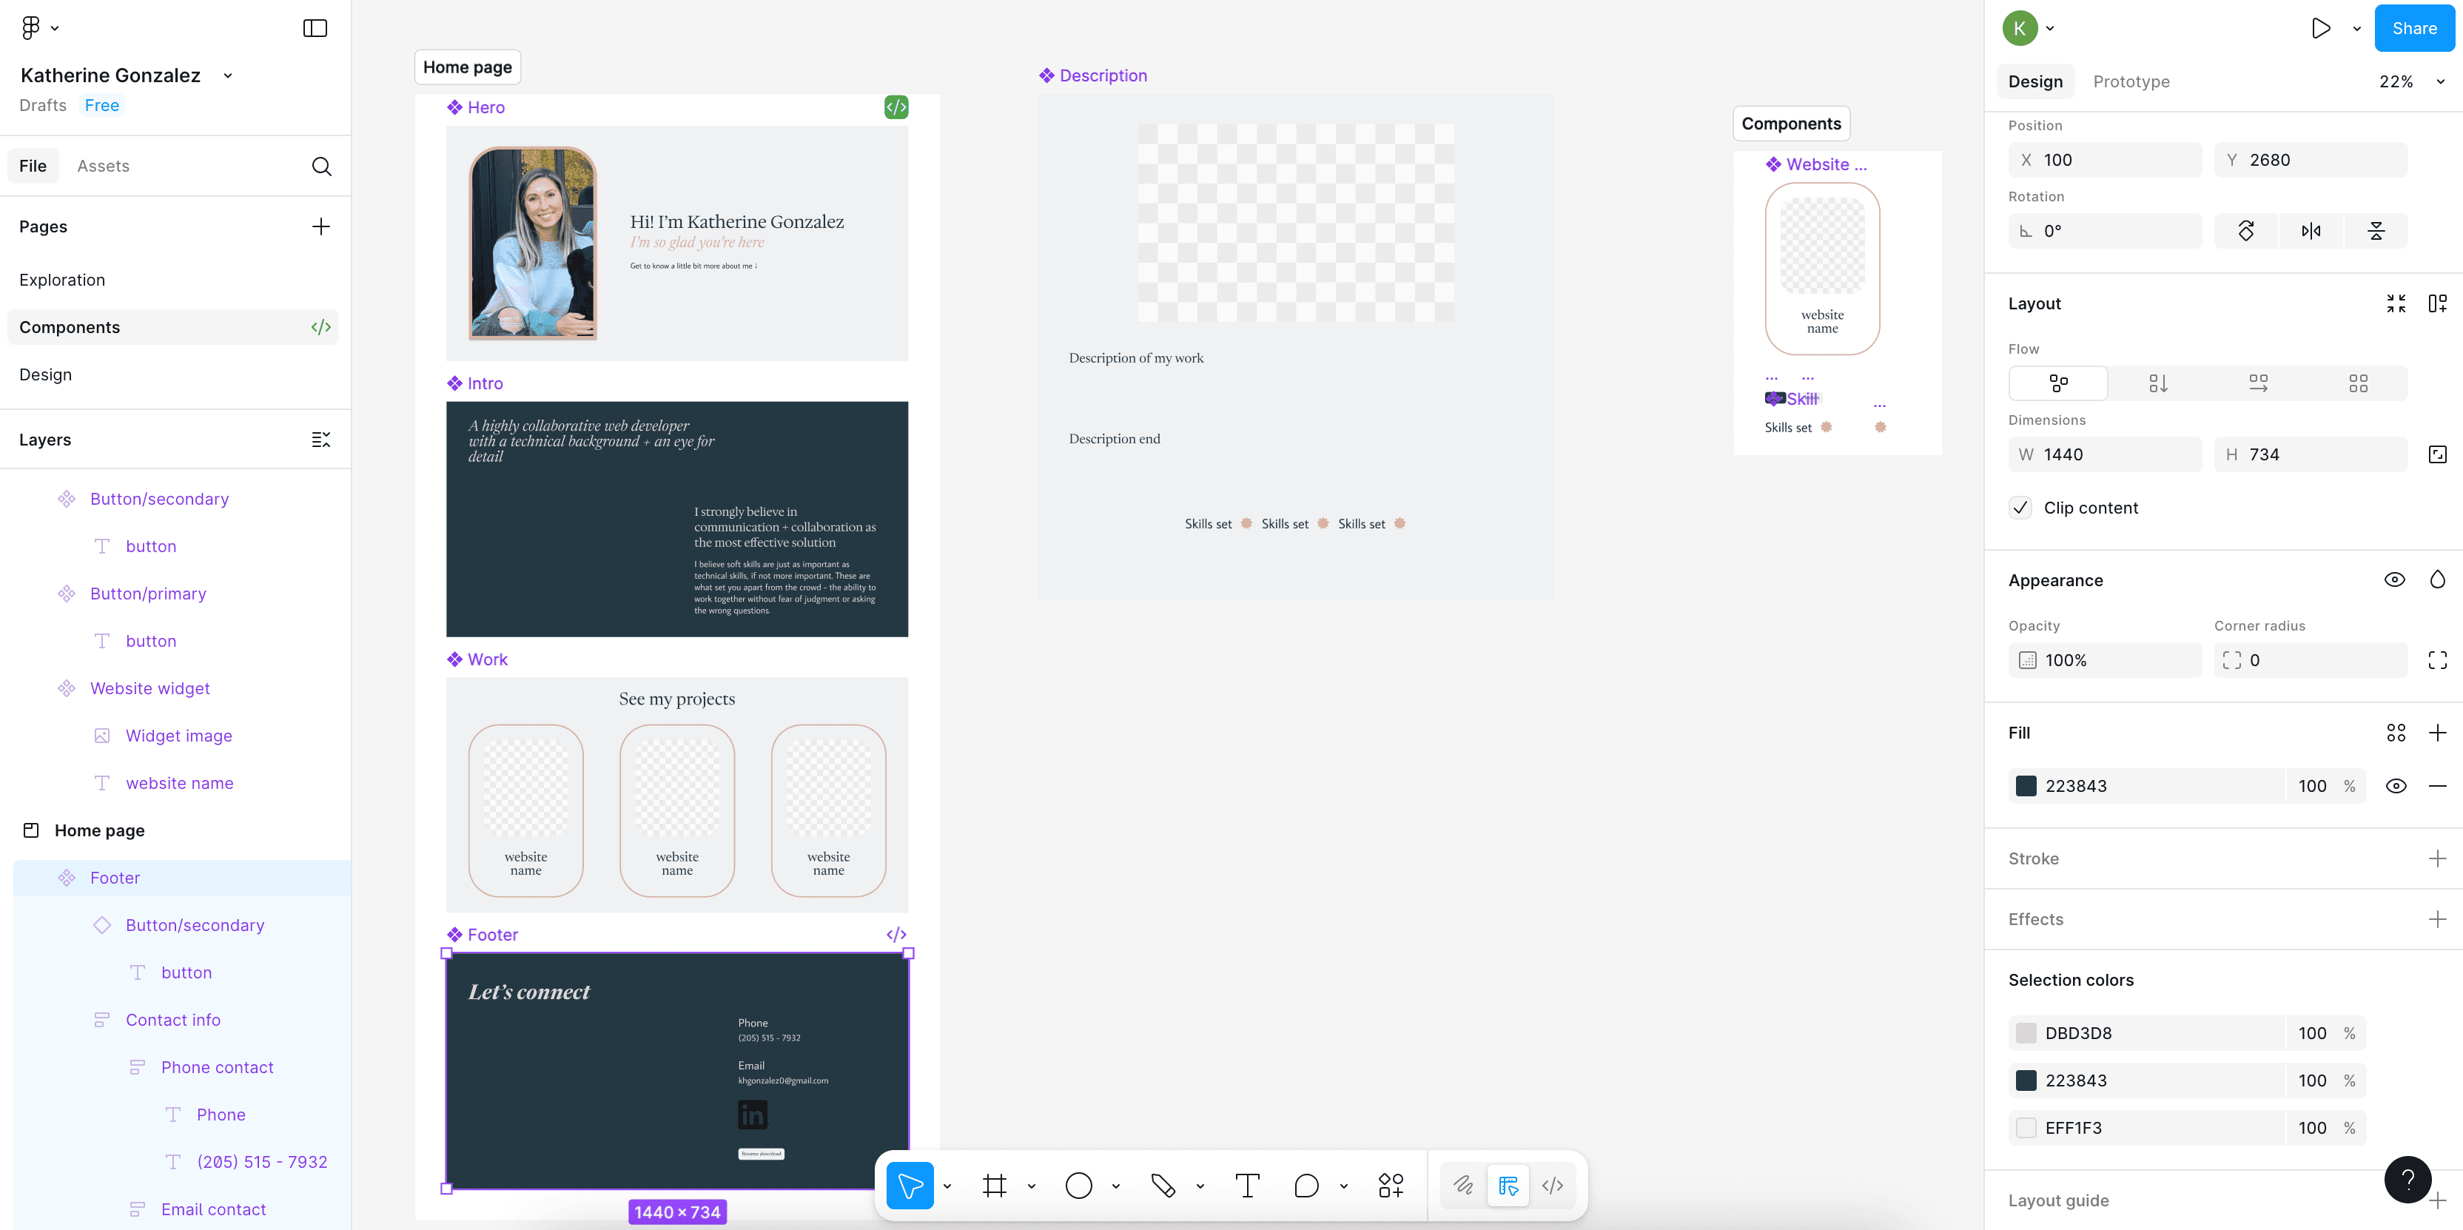The image size is (2463, 1230).
Task: Open the Design page
Action: 46,374
